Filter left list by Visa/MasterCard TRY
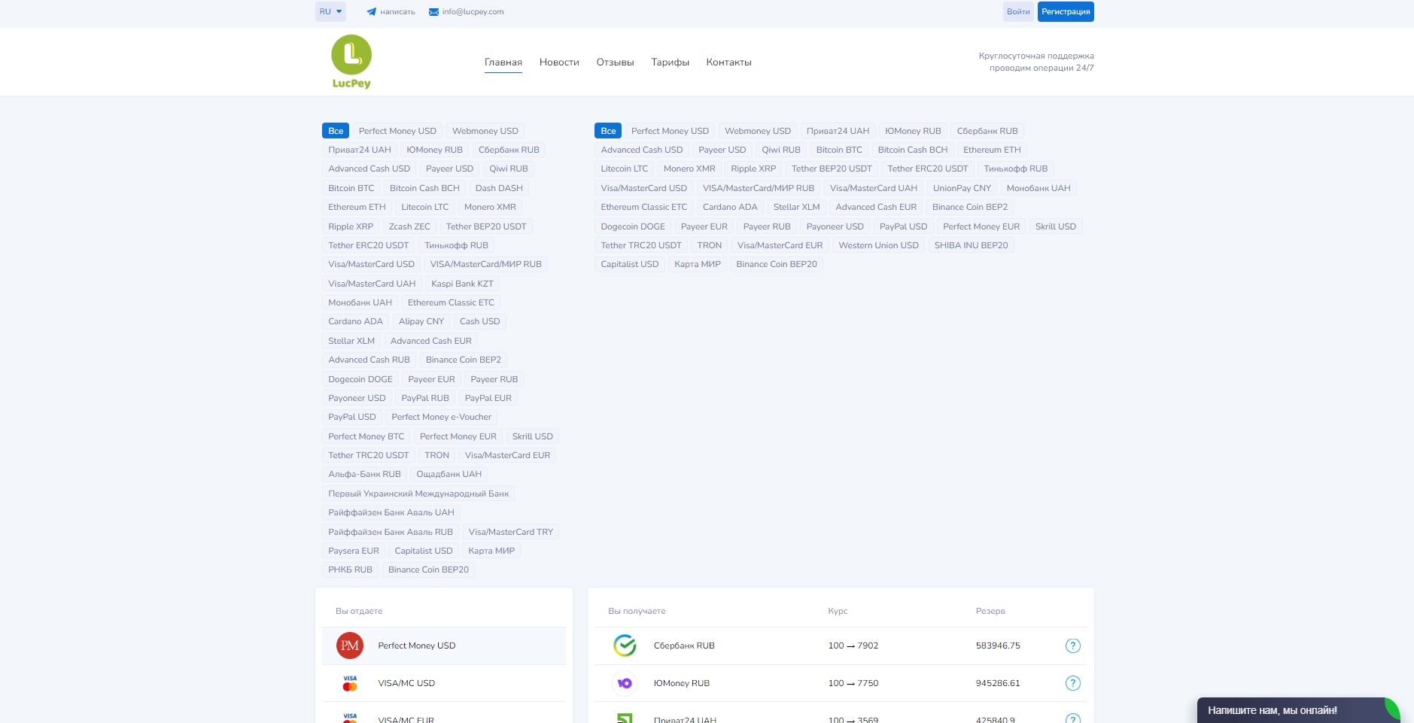This screenshot has height=723, width=1414. [x=510, y=532]
